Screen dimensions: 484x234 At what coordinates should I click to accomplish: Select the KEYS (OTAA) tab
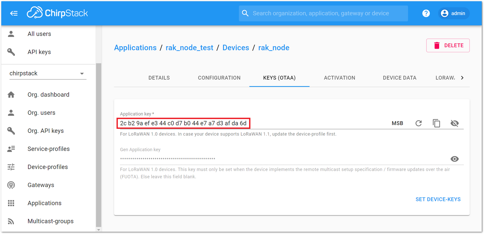click(279, 78)
